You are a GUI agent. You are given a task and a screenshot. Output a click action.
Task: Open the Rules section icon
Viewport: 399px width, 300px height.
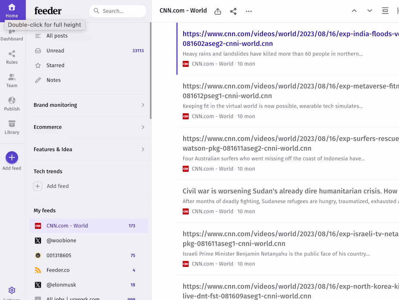pos(12,54)
